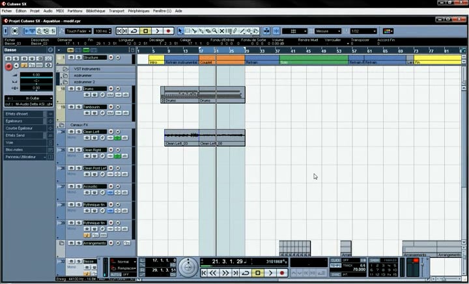Adjust the inspector volume slider at 6.00
Viewport: 469px width, 284px height.
[x=36, y=75]
